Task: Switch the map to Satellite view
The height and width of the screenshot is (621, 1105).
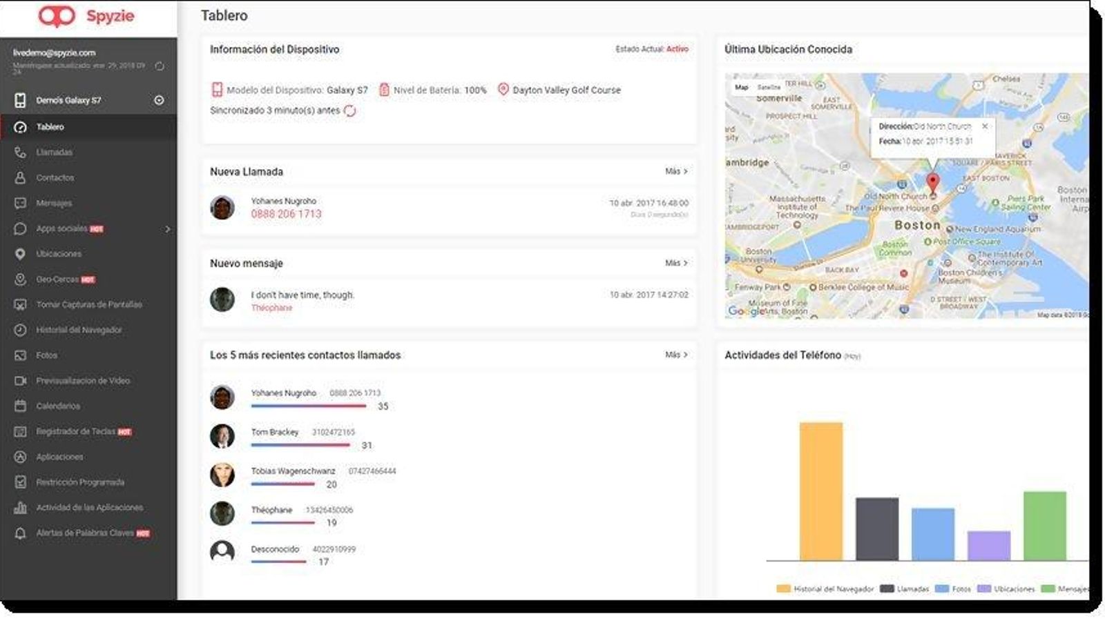Action: [768, 88]
